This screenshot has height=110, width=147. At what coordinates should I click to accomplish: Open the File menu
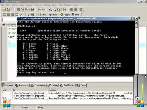(x=2, y=5)
